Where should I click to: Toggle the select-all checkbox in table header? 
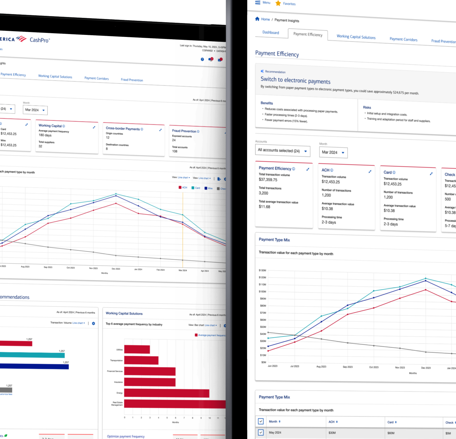(261, 421)
